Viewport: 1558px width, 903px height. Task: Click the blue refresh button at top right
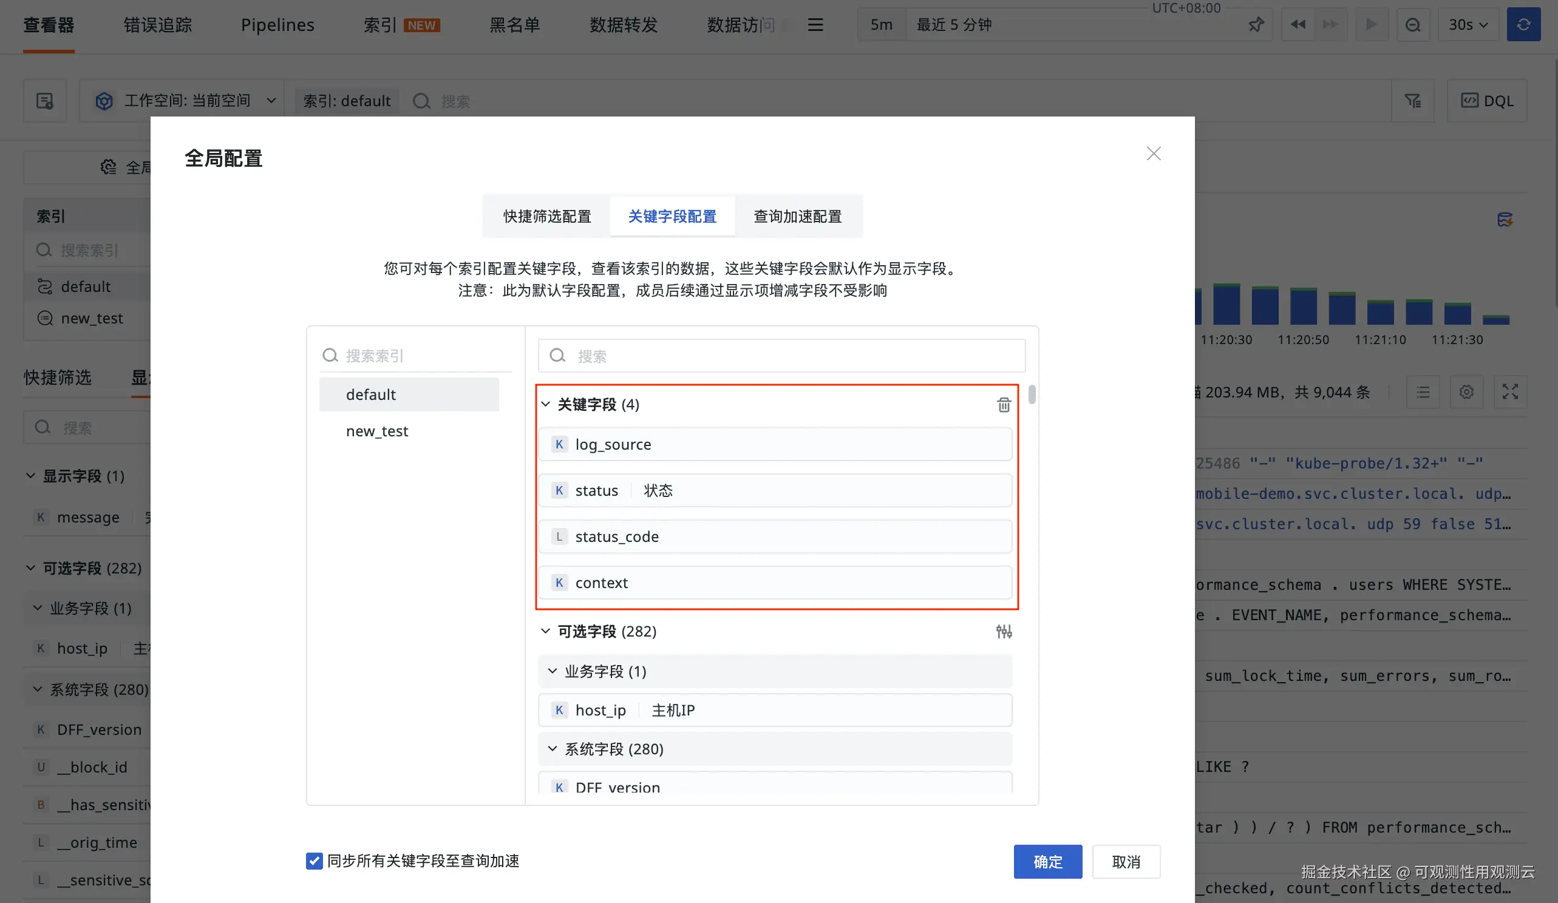[1523, 25]
